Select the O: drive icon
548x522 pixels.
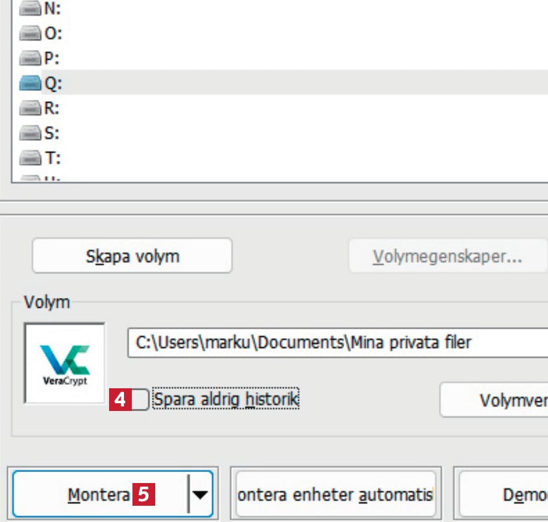[x=30, y=33]
